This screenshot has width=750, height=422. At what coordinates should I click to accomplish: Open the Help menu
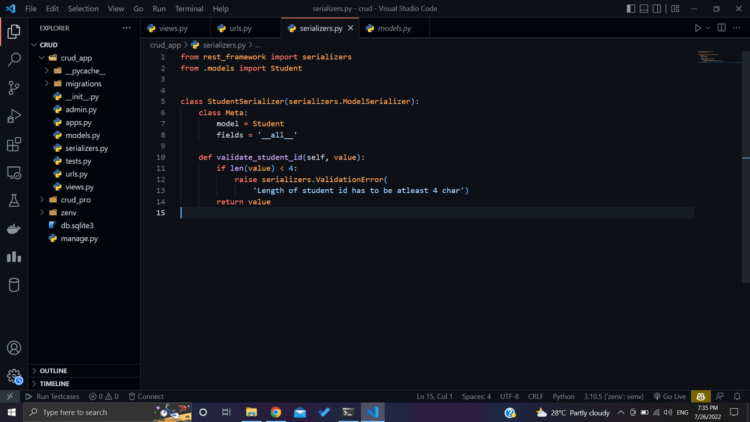tap(221, 9)
